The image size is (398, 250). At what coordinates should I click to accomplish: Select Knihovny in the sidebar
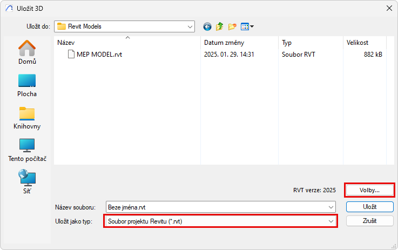(x=27, y=117)
